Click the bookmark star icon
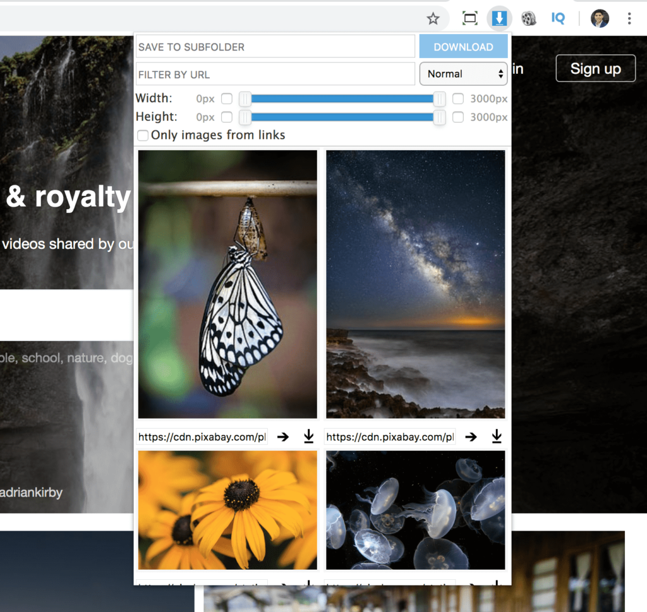This screenshot has width=647, height=612. tap(433, 19)
